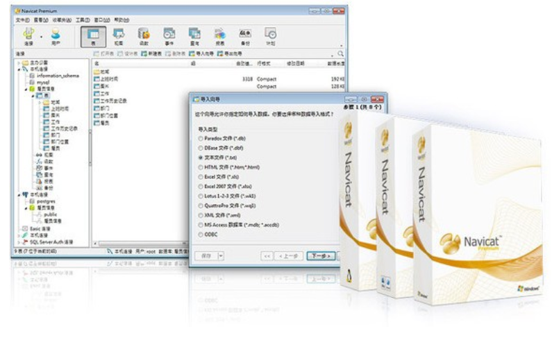Select Backup node in MySQL database tree
552x338 pixels.
pos(44,188)
